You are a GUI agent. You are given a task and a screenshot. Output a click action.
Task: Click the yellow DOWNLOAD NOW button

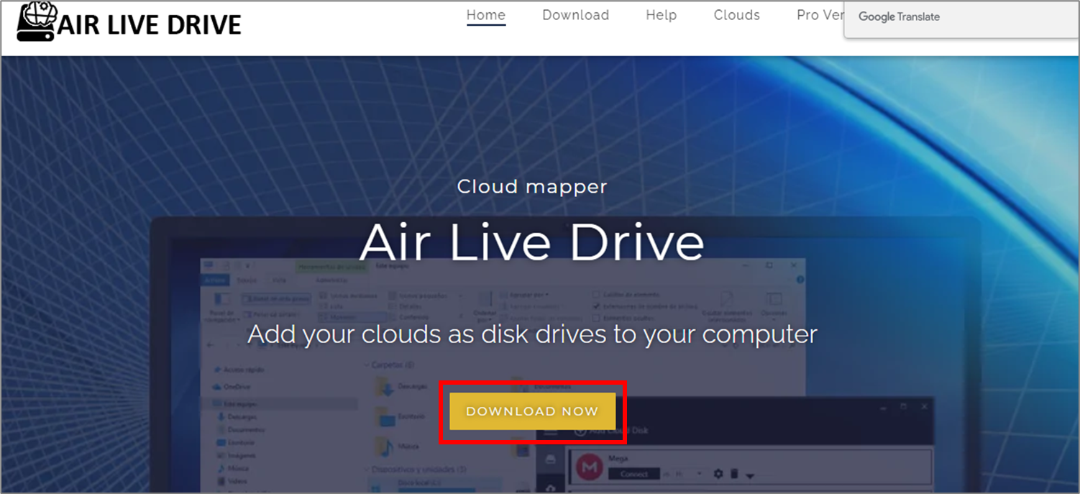pos(533,411)
